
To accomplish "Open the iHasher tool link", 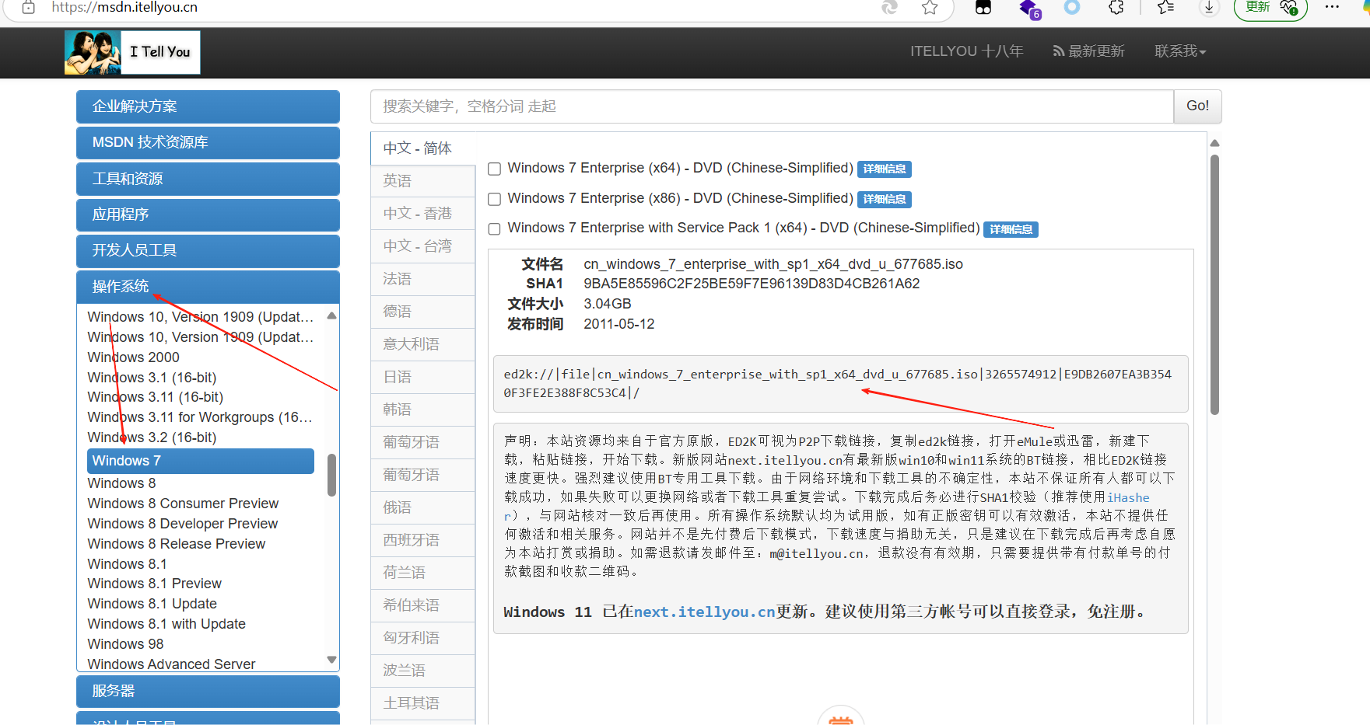I will pyautogui.click(x=1128, y=497).
